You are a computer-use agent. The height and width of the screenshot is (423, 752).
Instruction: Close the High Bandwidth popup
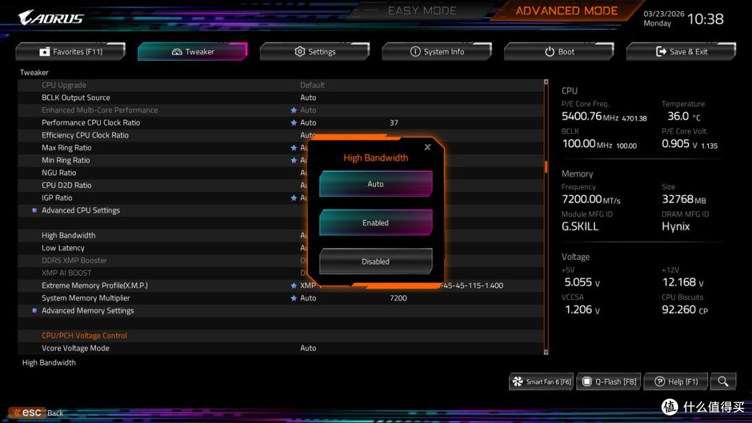pos(428,147)
